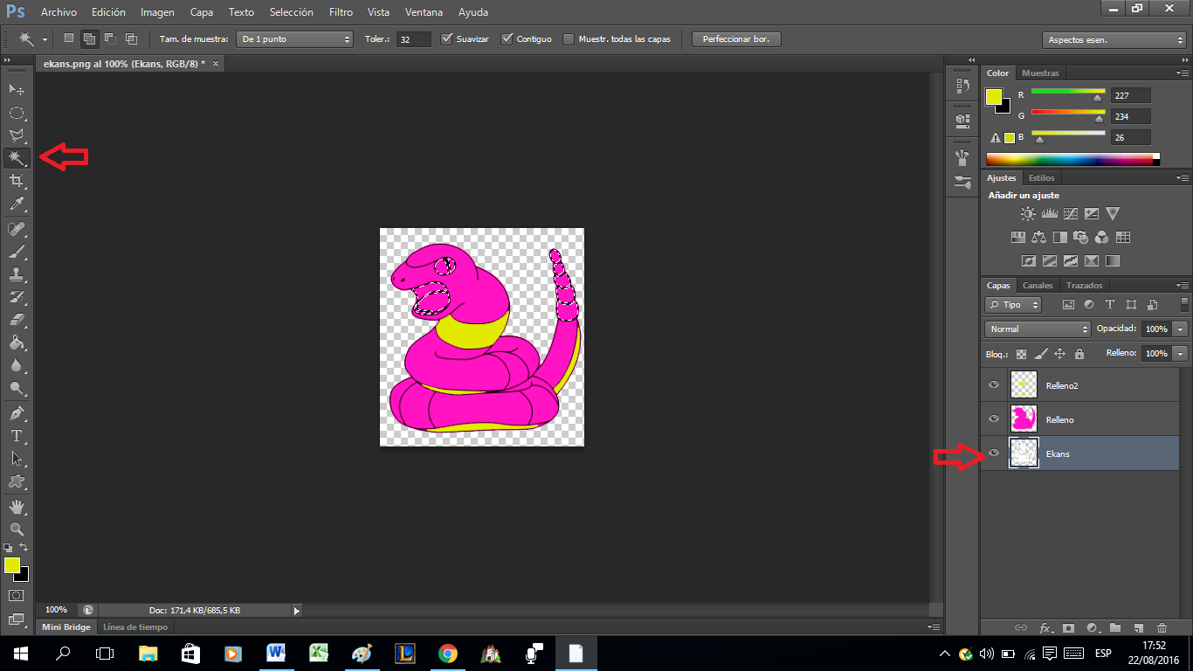Select the Healing Brush tool
1193x671 pixels.
pos(17,229)
